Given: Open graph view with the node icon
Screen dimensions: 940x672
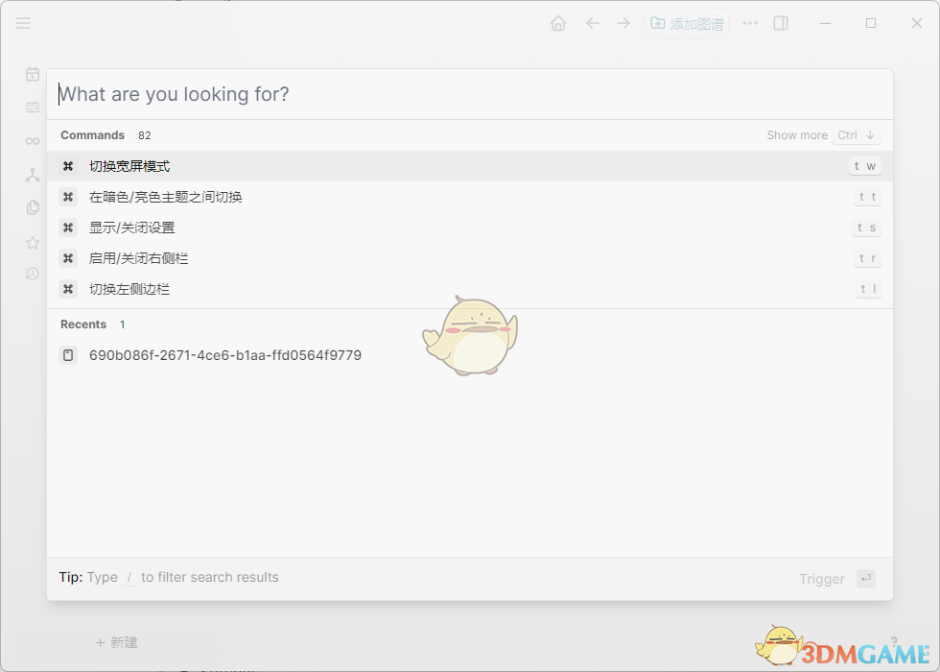Looking at the screenshot, I should click(x=32, y=174).
